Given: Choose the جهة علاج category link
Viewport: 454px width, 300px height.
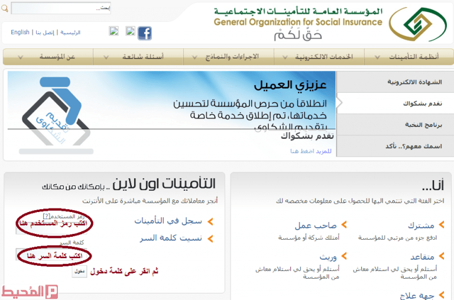Looking at the screenshot, I should click(x=417, y=296).
